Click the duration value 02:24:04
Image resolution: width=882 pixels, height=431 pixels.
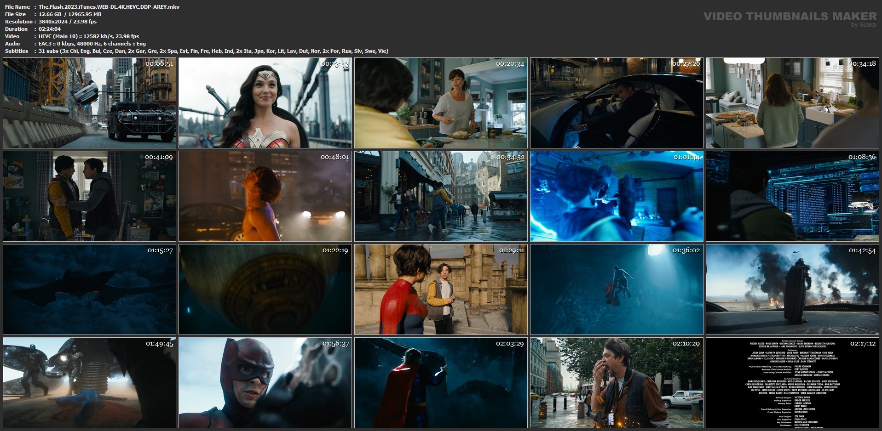point(50,29)
